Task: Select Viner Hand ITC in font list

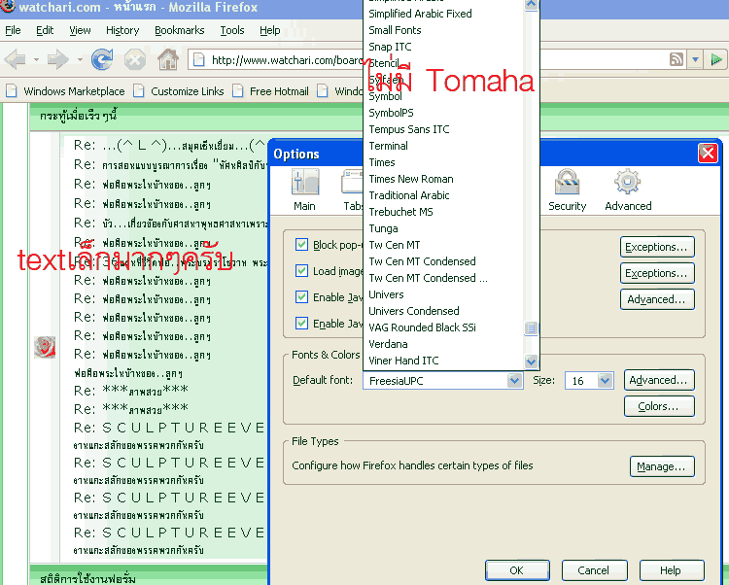Action: [403, 361]
